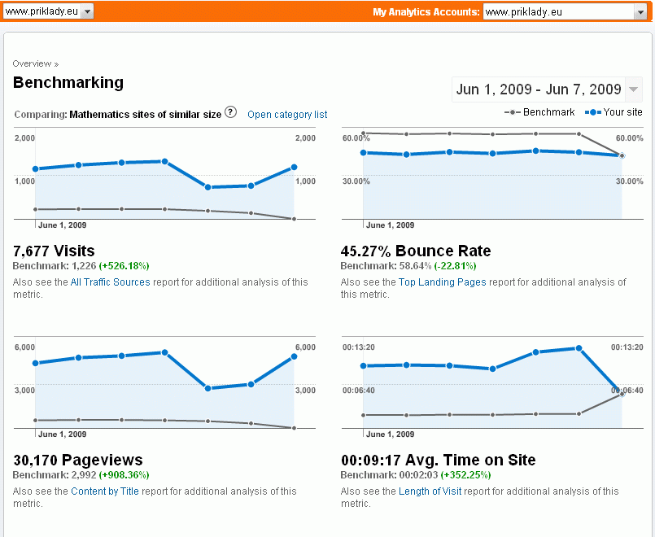Image resolution: width=655 pixels, height=537 pixels.
Task: Open the date range picker arrow
Action: 633,89
